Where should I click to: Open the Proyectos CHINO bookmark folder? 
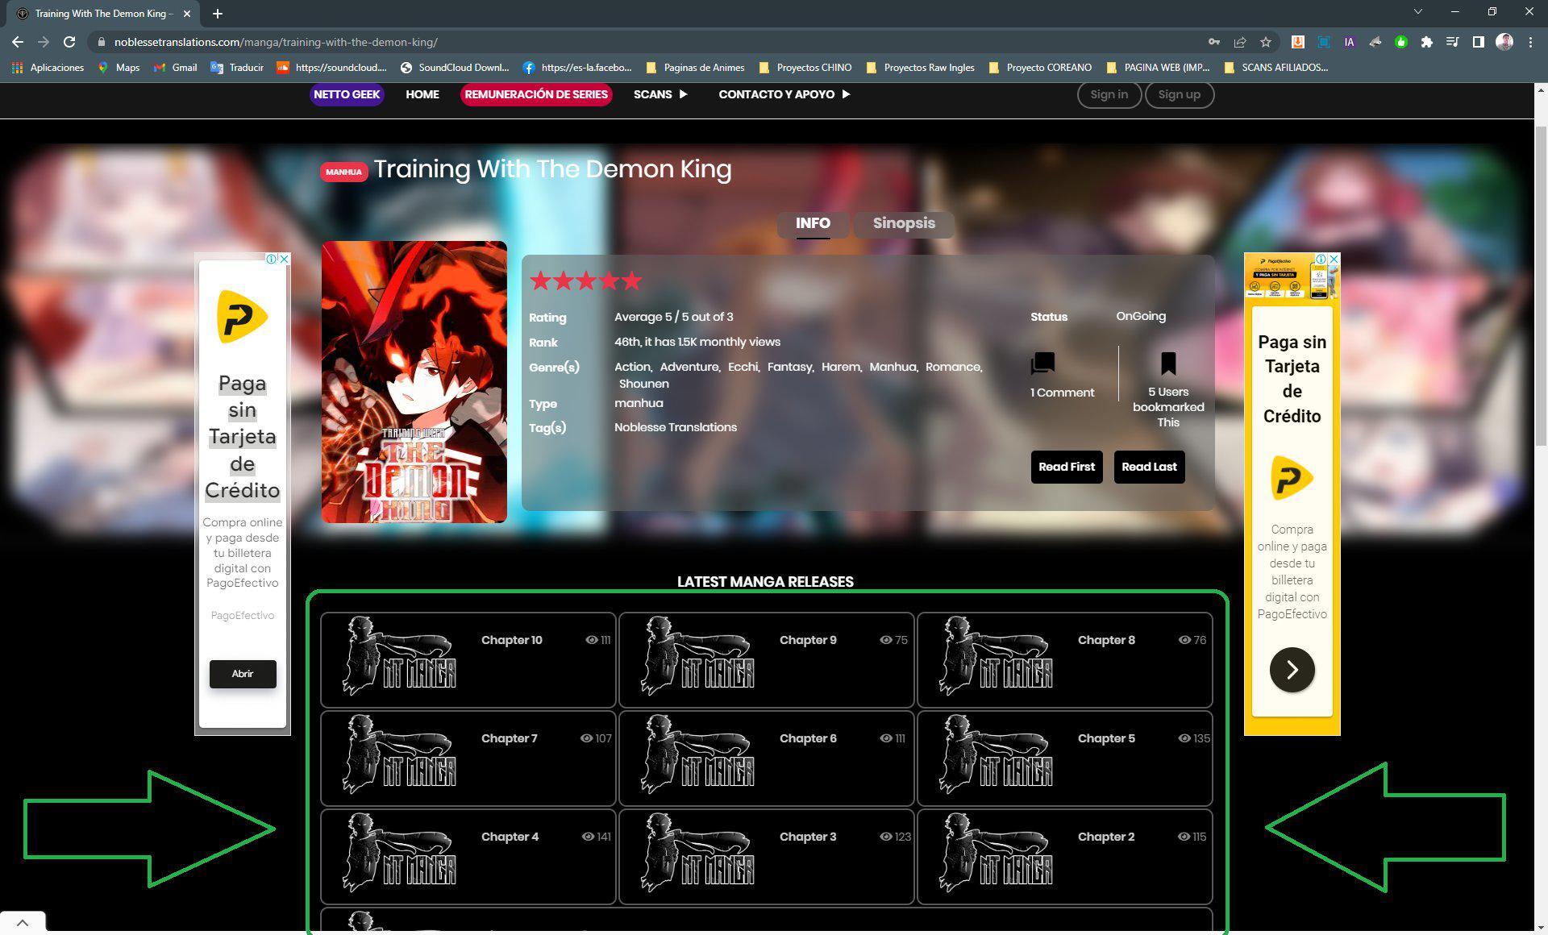[805, 68]
